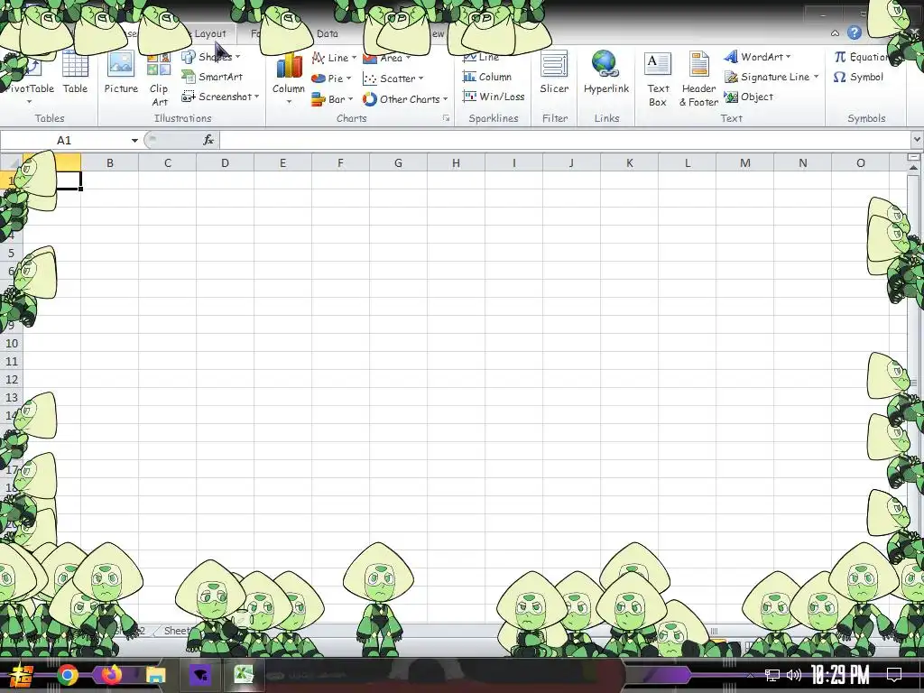This screenshot has height=693, width=924.
Task: Insert a Win/Loss sparkline
Action: click(x=494, y=97)
